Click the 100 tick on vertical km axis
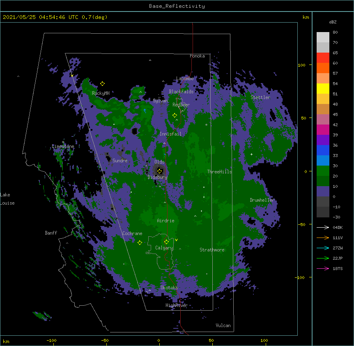The image size is (354, 346). (301, 65)
